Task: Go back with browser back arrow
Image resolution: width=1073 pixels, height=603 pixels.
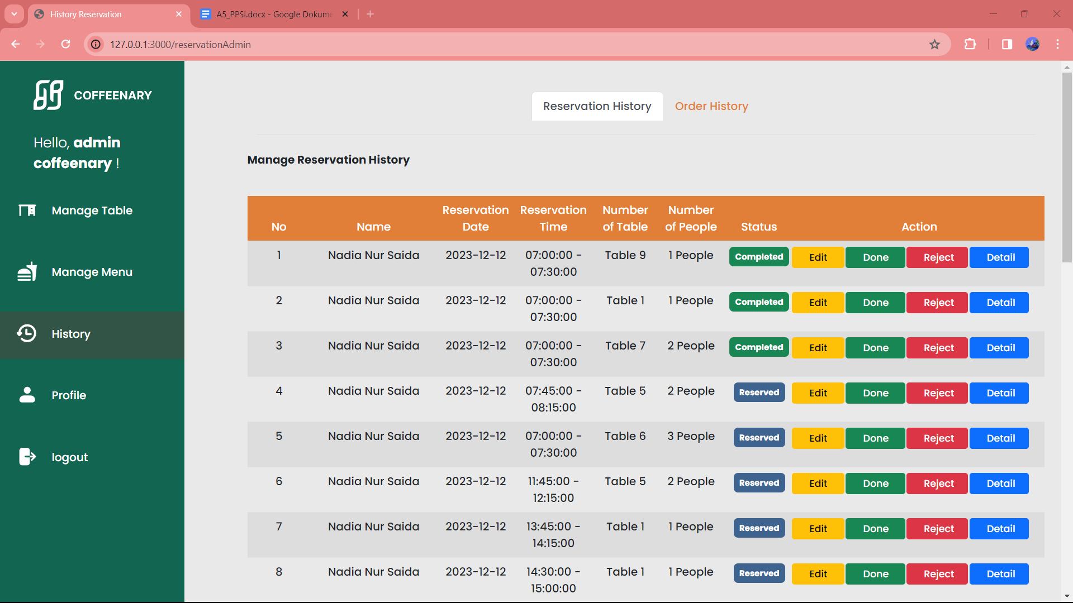Action: pyautogui.click(x=16, y=44)
